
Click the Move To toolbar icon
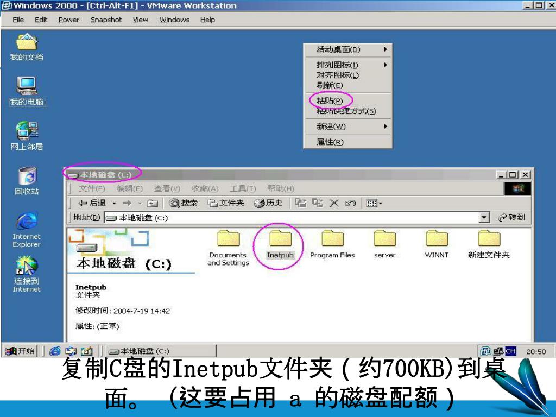pos(301,203)
